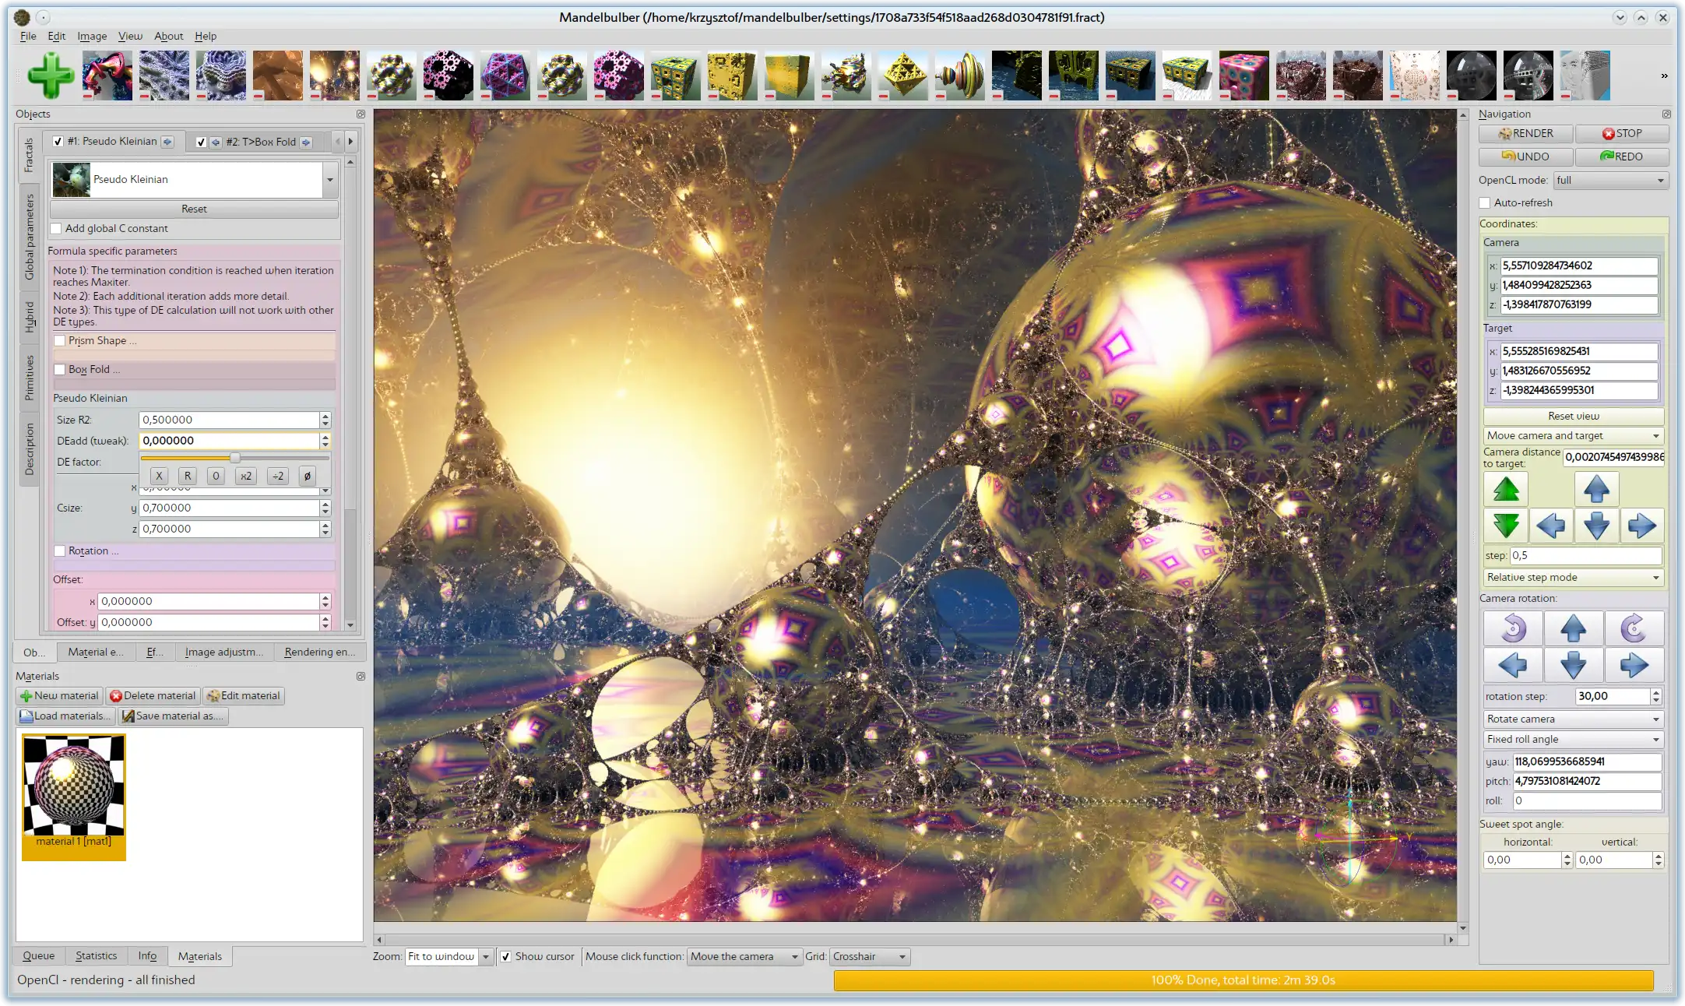The image size is (1685, 1006).
Task: Enable the Box Fold checkbox
Action: click(x=58, y=369)
